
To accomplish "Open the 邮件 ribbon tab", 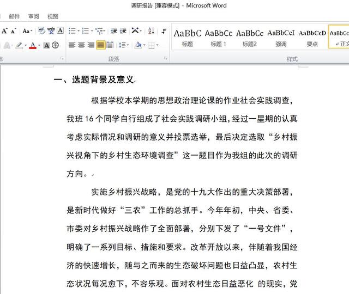I will [15, 16].
